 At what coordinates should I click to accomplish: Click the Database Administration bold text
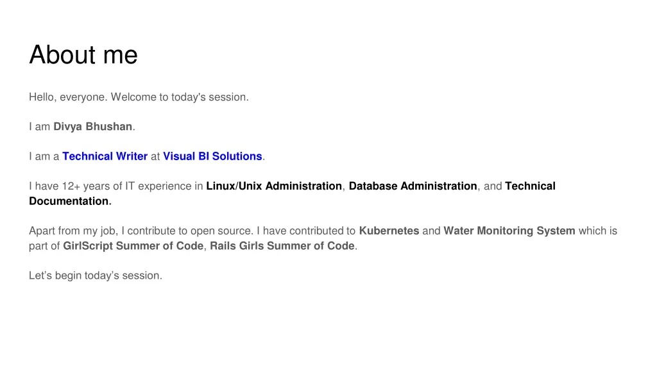[413, 186]
